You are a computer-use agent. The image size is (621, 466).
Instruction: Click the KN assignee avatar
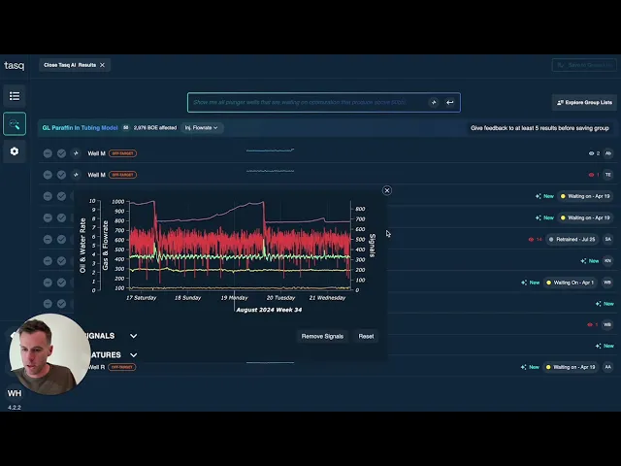[x=608, y=261]
